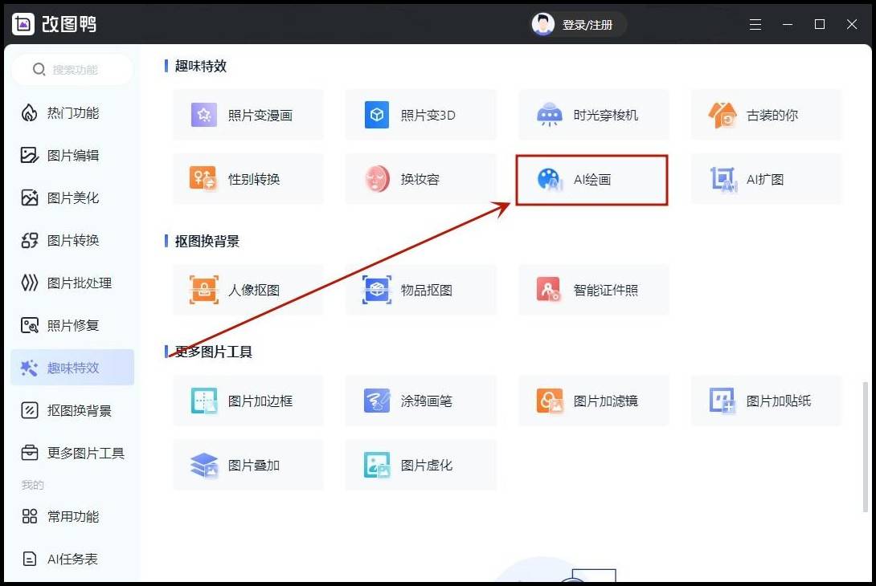Viewport: 876px width, 586px height.
Task: Open the AI扩图 image expand tool
Action: pos(766,179)
